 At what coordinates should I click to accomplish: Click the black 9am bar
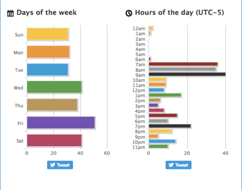point(187,74)
